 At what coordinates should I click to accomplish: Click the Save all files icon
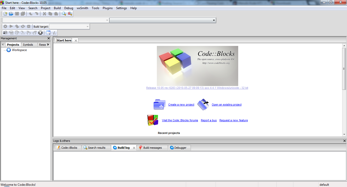click(23, 14)
